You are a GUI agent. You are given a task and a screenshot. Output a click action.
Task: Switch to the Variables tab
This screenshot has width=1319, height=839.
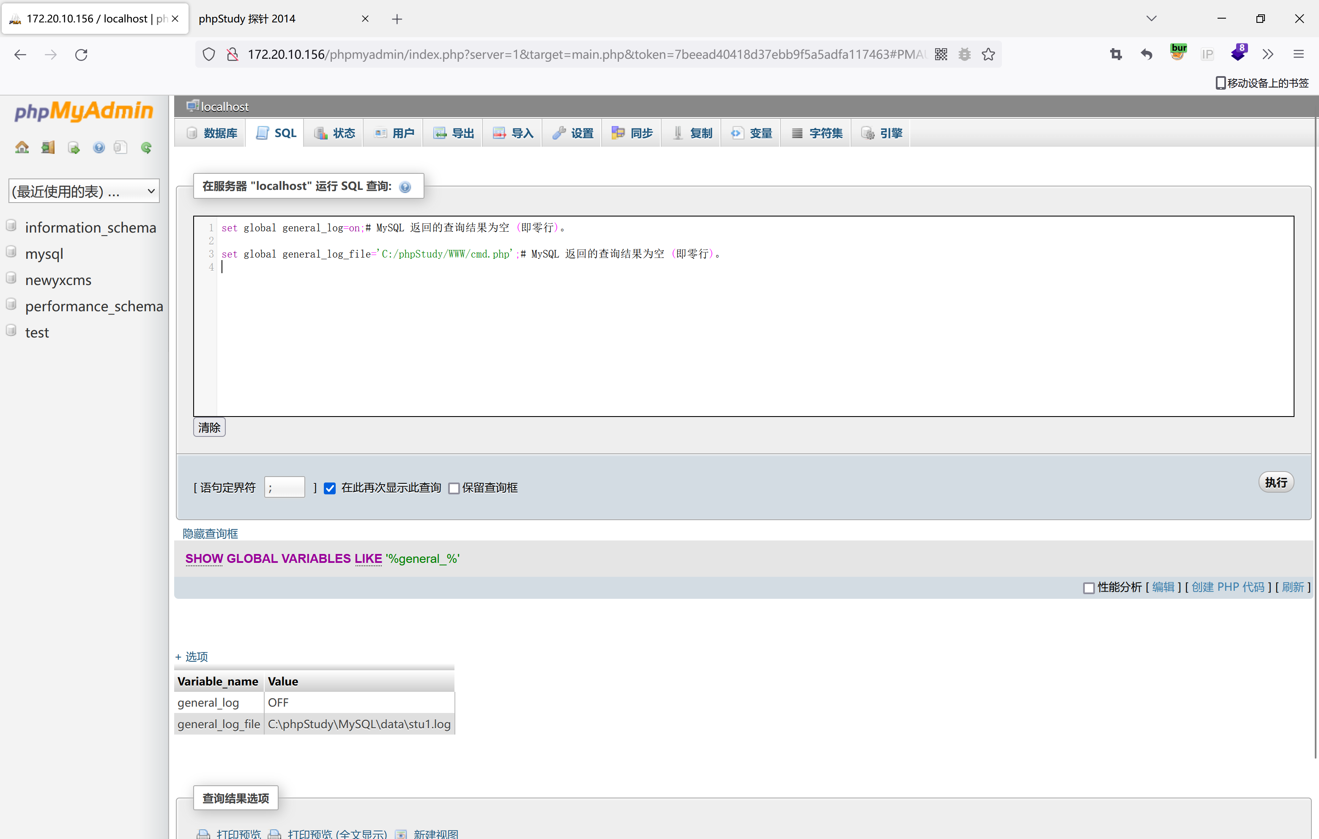pyautogui.click(x=751, y=133)
